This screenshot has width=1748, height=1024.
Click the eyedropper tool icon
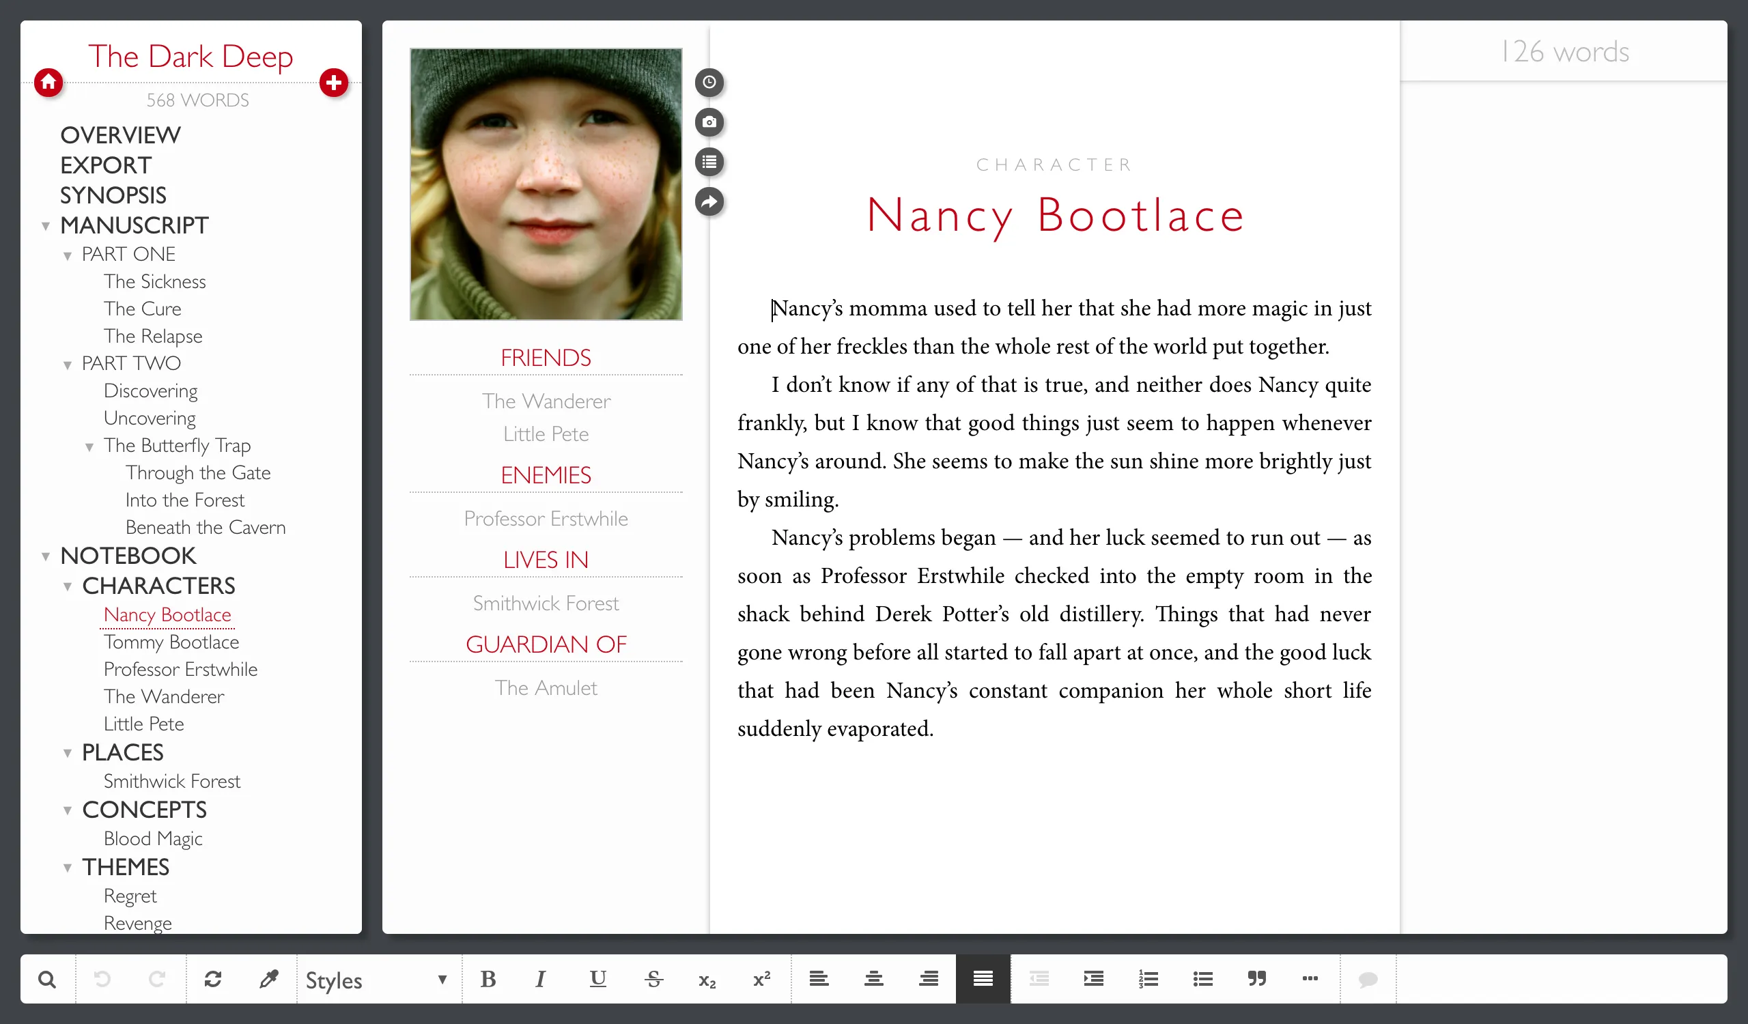coord(268,979)
